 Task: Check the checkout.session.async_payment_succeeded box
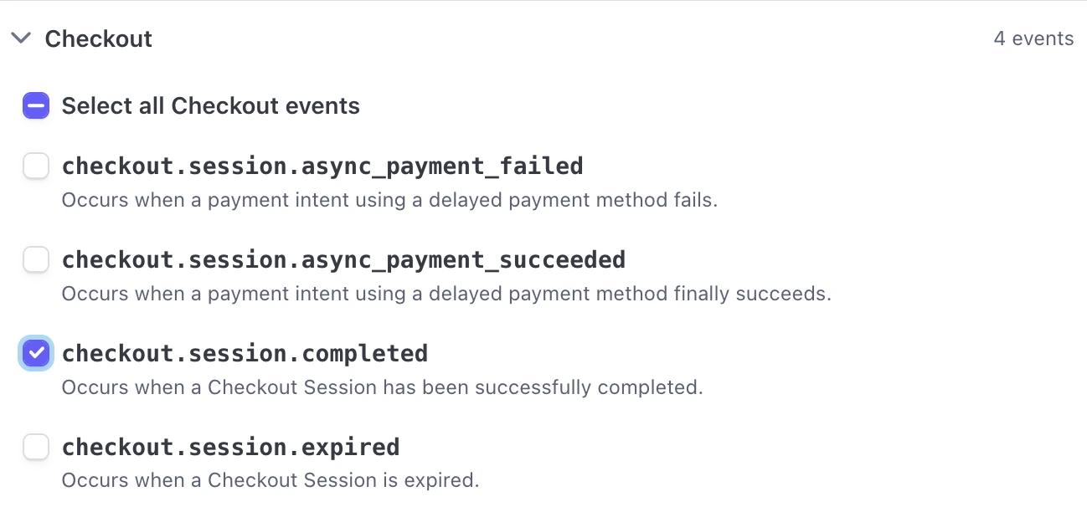(36, 260)
